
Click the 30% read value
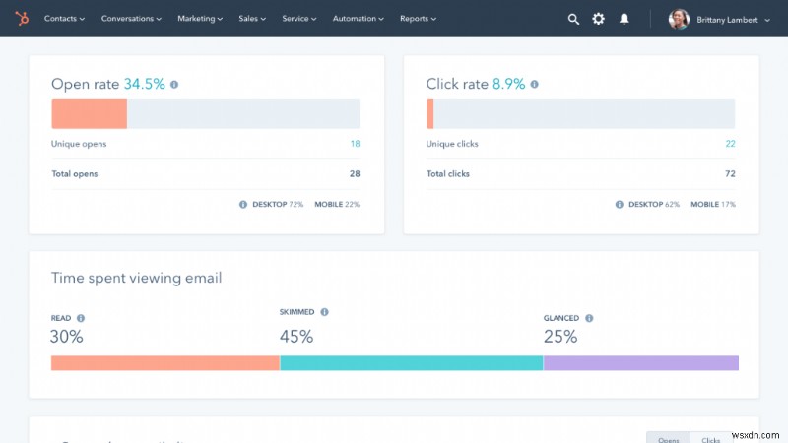(66, 336)
